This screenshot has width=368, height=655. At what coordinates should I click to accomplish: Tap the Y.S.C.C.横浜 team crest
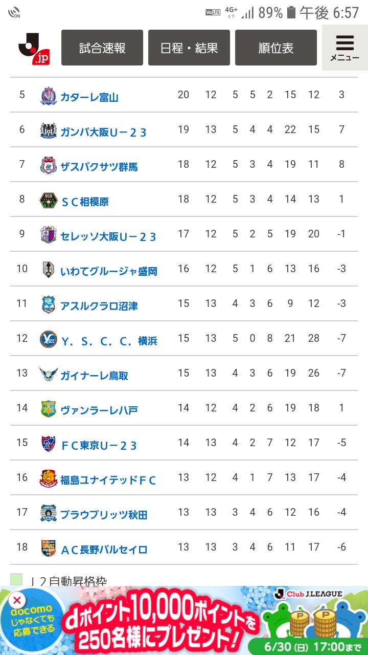coord(49,340)
